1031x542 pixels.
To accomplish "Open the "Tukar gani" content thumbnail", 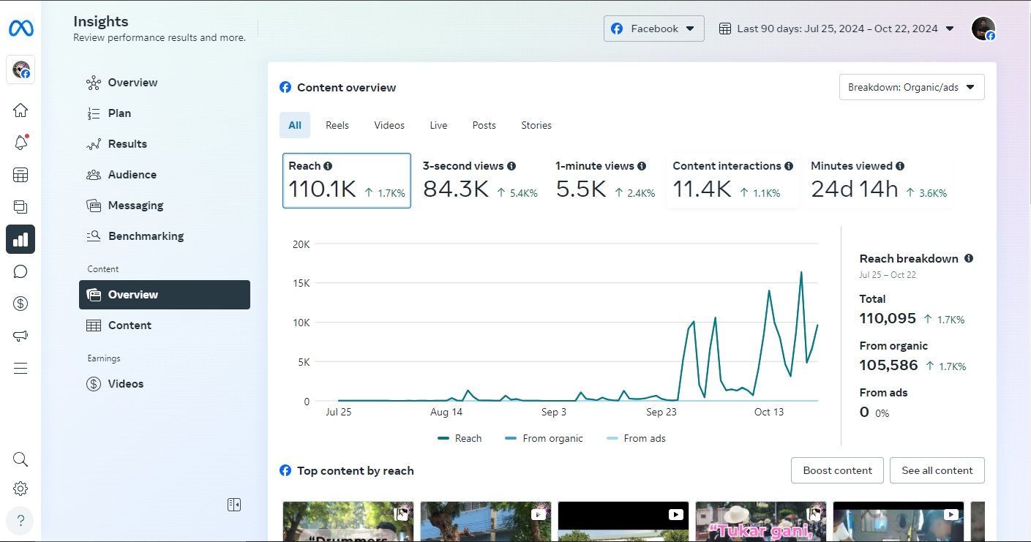I will 761,522.
